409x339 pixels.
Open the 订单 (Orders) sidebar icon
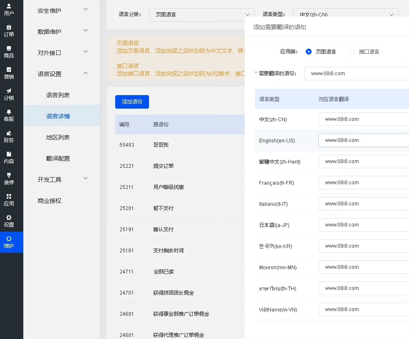pos(9,30)
